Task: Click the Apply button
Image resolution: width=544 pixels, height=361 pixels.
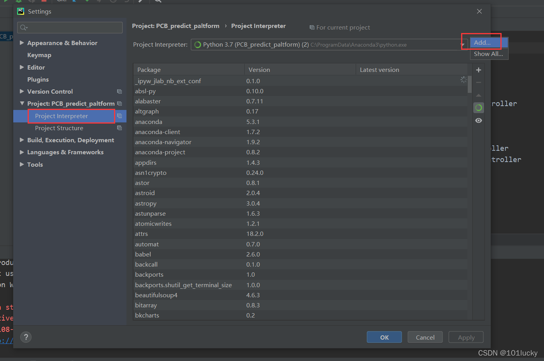Action: coord(466,337)
